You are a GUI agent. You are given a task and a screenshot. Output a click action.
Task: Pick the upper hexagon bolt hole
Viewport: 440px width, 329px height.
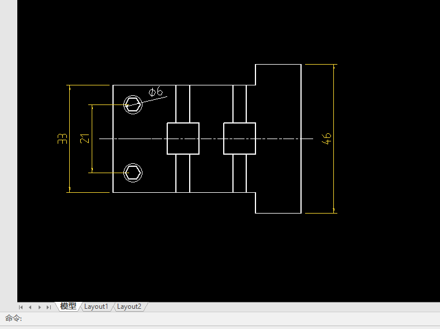pyautogui.click(x=133, y=105)
